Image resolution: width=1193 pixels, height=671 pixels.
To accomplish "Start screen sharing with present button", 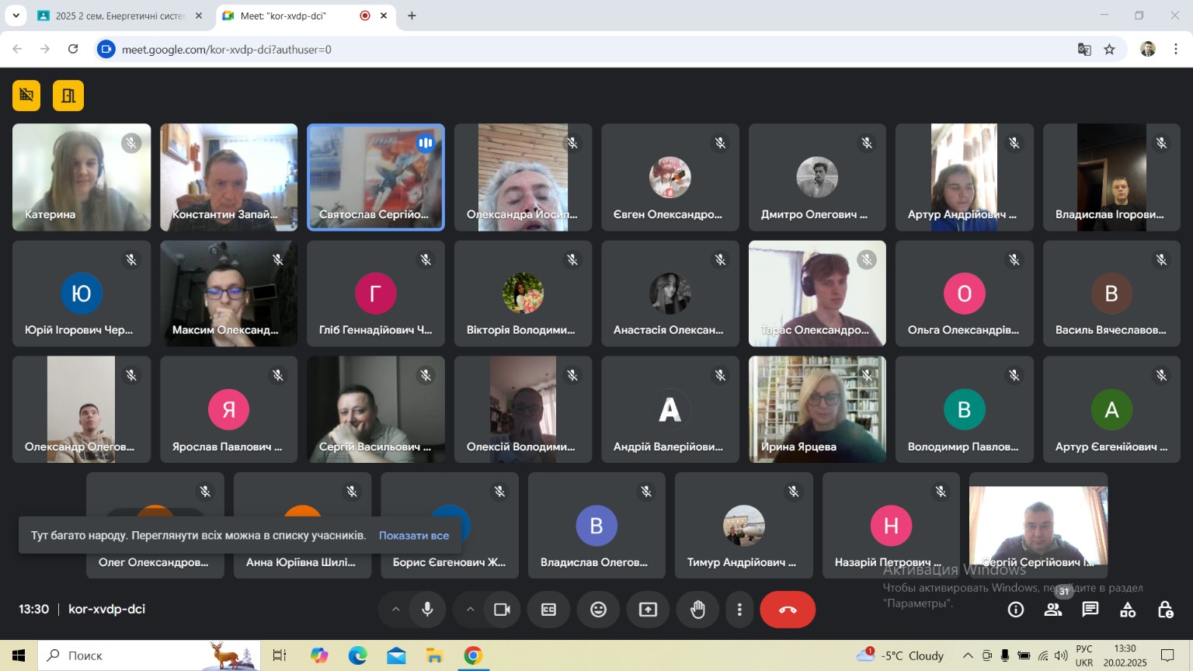I will [x=648, y=610].
